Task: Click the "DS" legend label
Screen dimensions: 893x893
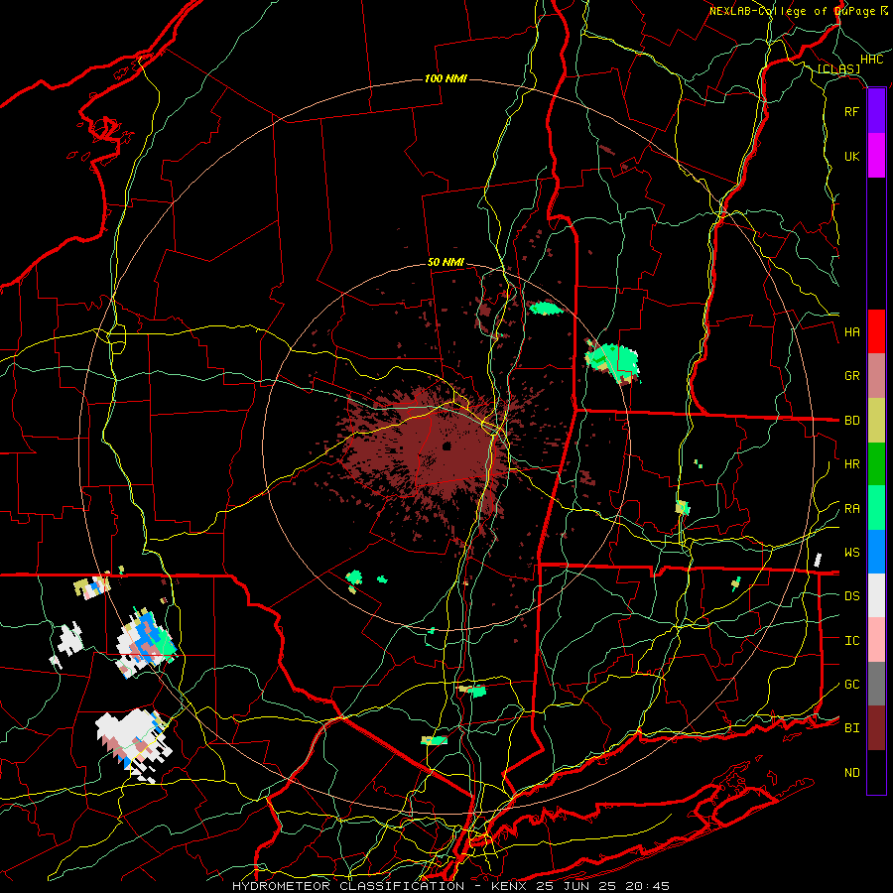Action: point(852,596)
